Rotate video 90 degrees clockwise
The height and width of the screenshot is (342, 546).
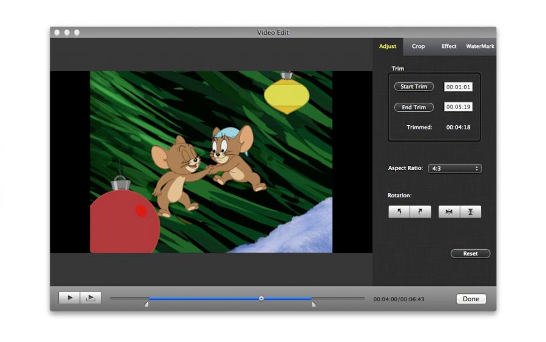point(420,211)
